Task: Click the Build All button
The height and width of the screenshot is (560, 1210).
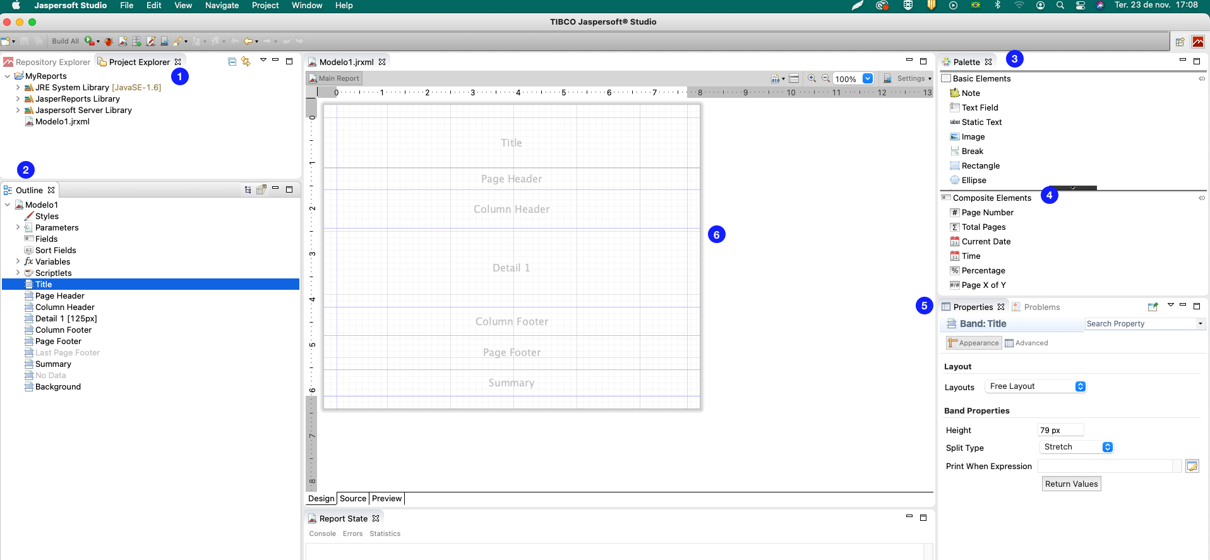Action: tap(66, 41)
